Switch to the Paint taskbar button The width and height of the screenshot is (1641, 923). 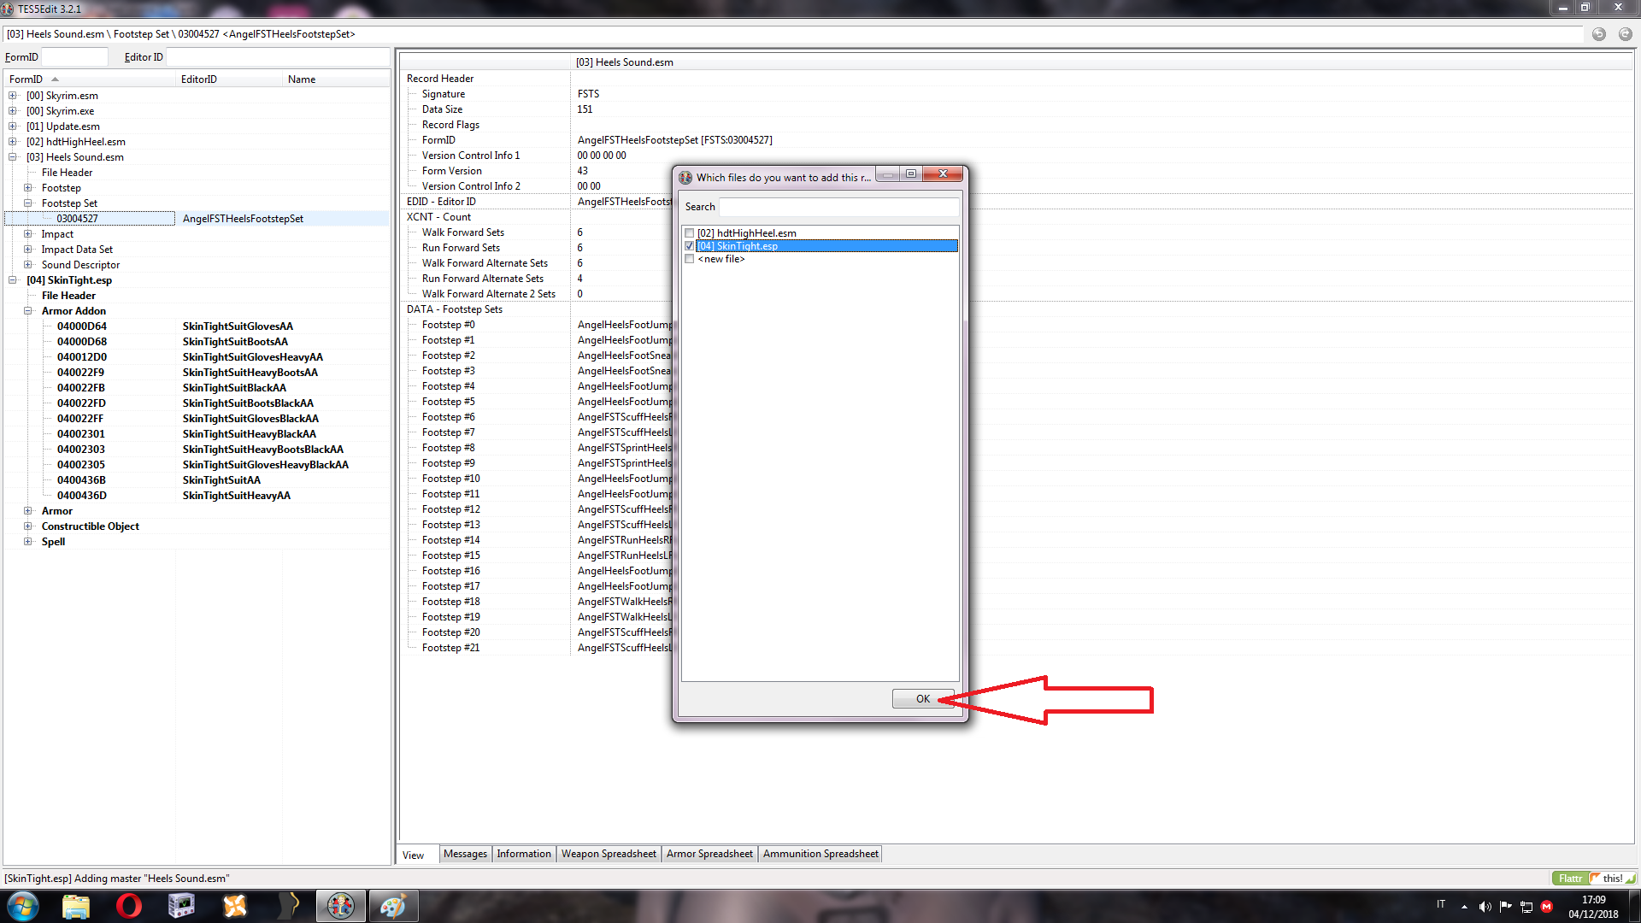coord(393,905)
